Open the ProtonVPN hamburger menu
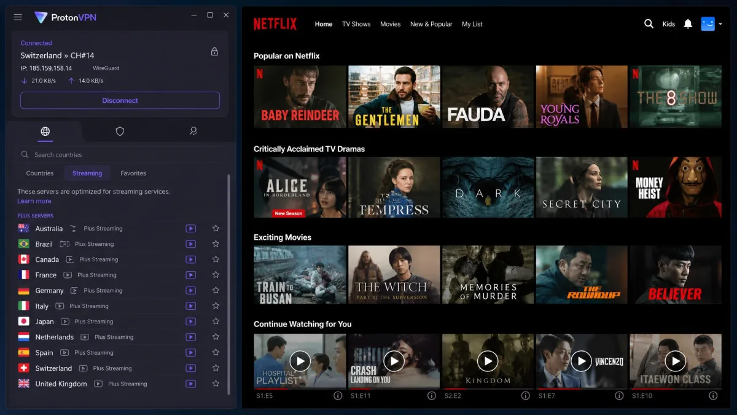The image size is (737, 415). point(18,17)
